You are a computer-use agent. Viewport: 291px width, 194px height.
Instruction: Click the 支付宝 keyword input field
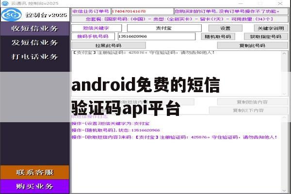tap(164, 28)
